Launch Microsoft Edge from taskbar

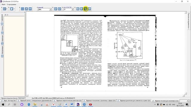[x=29, y=104]
